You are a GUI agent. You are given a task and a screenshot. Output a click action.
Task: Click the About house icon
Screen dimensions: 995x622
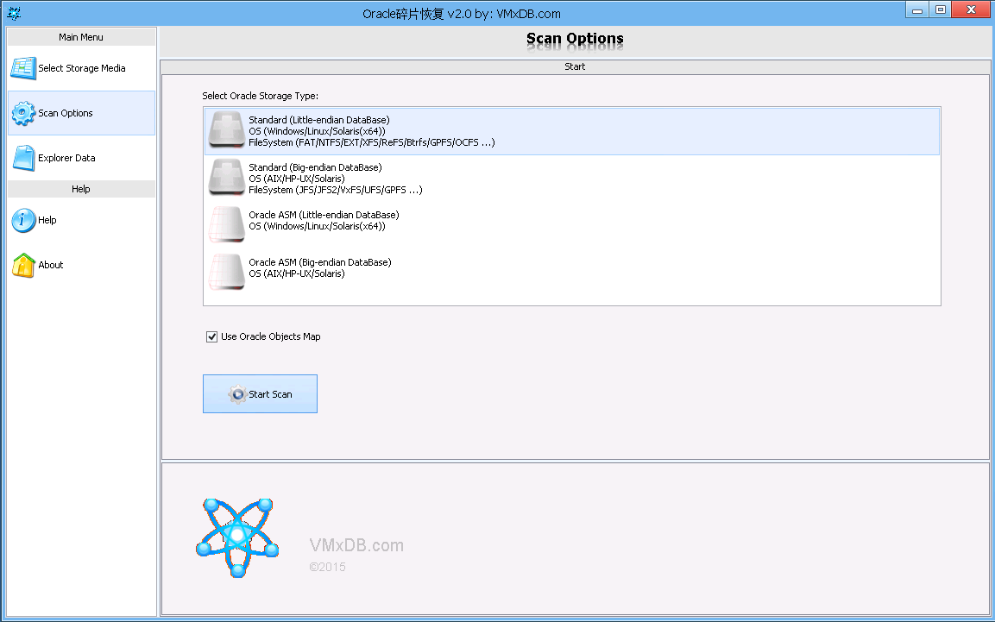coord(23,266)
